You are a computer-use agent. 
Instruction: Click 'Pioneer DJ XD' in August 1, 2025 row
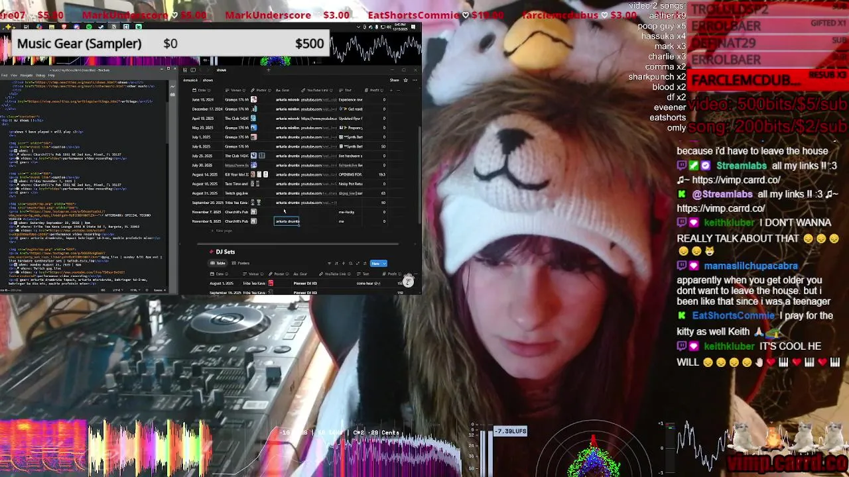pyautogui.click(x=305, y=283)
